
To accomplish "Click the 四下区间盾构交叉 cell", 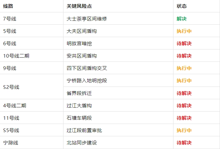I will (87, 68).
